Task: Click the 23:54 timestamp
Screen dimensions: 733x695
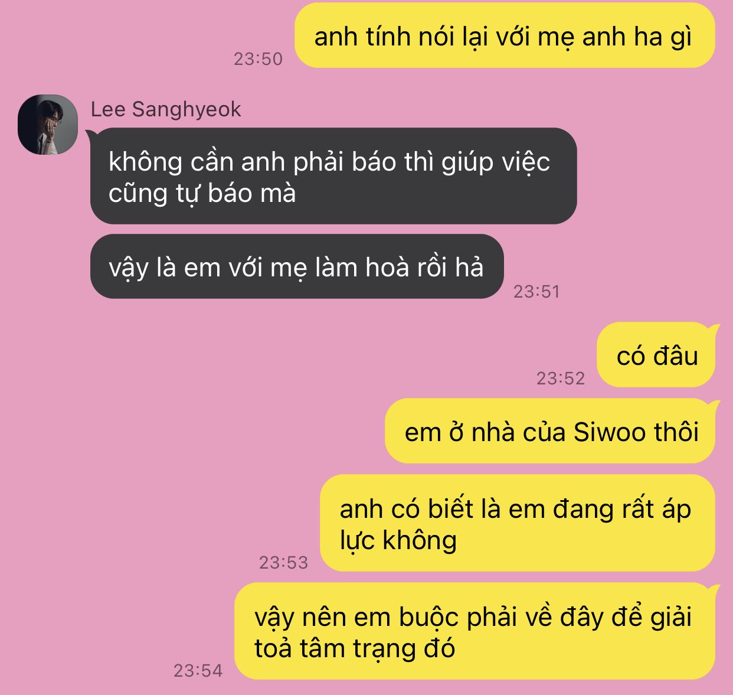Action: [198, 670]
